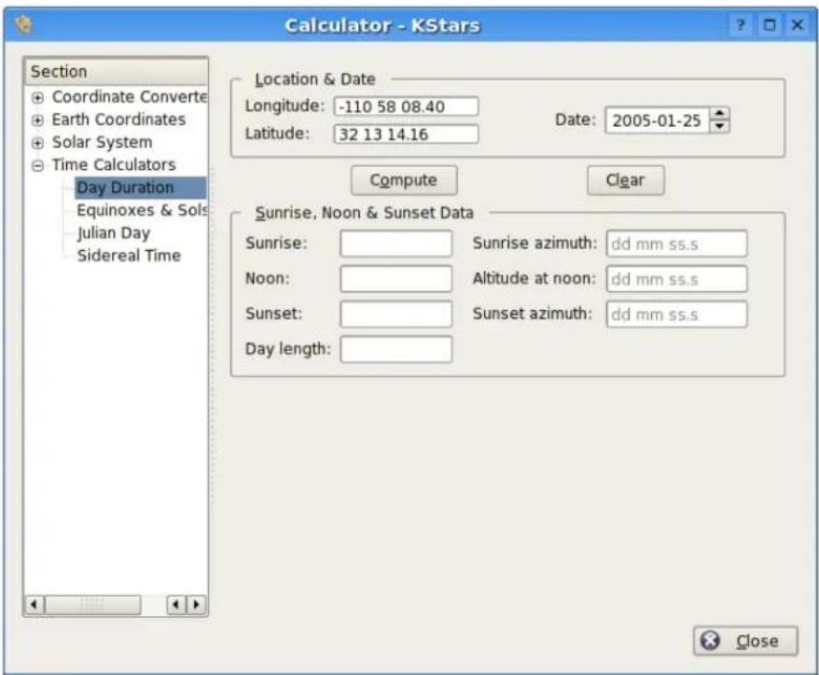819x675 pixels.
Task: Click the Clear button
Action: click(x=626, y=180)
